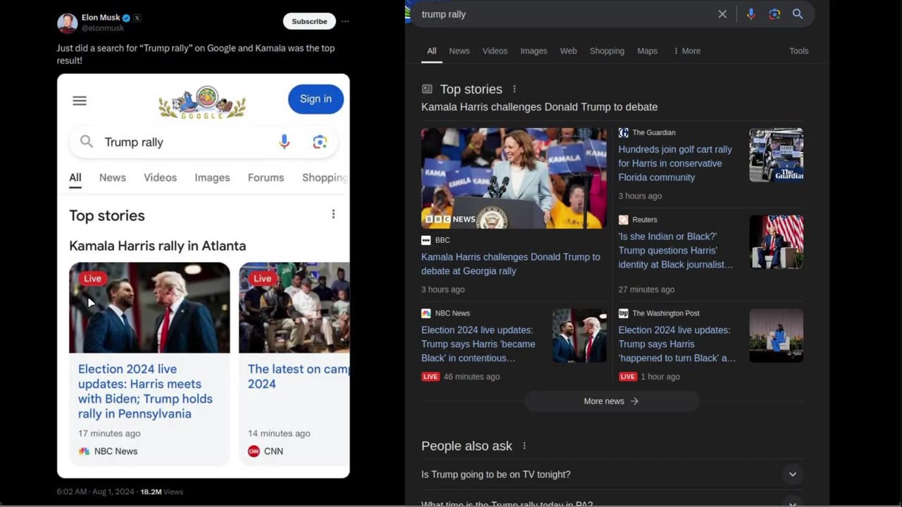The height and width of the screenshot is (507, 902).
Task: Click the Trump and Vance live photo in the tweet
Action: [149, 308]
